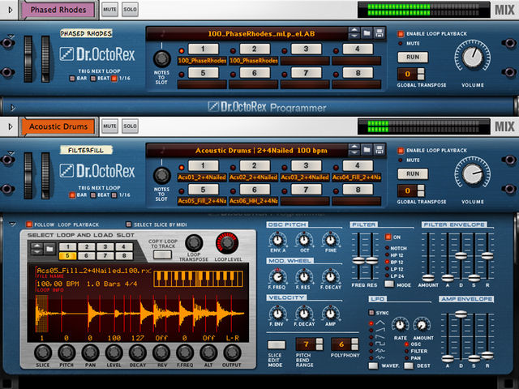Select loop slot 6 on Acoustic Drums

pyautogui.click(x=255, y=190)
